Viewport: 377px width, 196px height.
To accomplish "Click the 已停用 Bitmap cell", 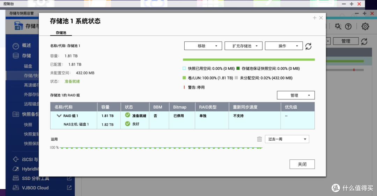I will 179,116.
